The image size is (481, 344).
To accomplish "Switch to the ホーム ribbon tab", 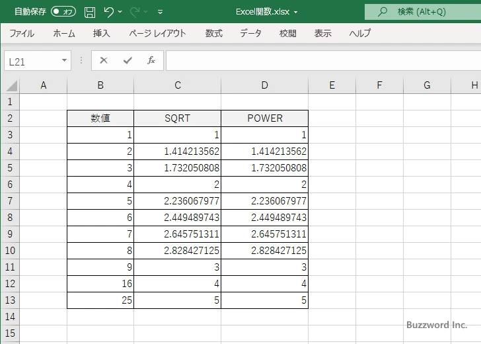I will pos(64,33).
